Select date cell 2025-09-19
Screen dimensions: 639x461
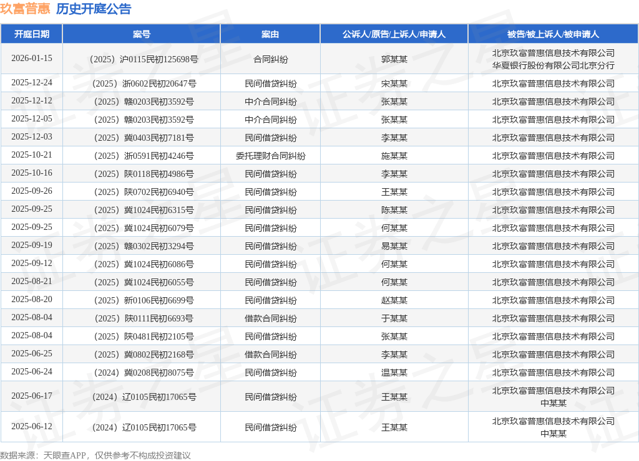32,245
